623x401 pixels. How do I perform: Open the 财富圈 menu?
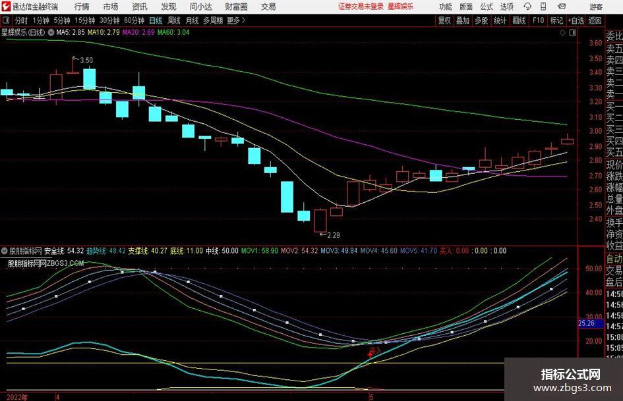(236, 7)
